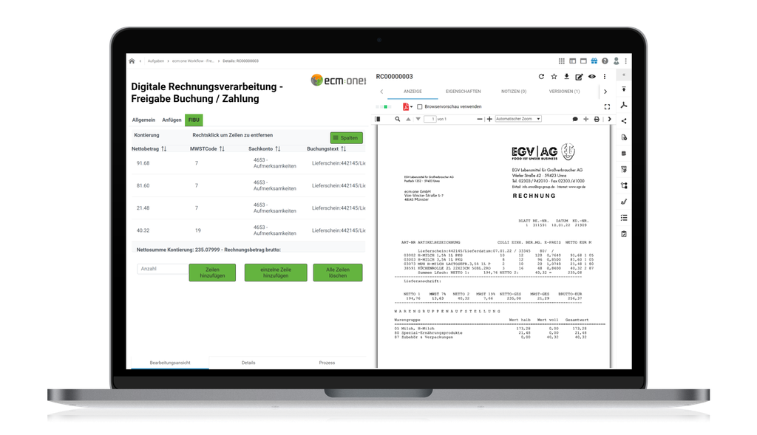The width and height of the screenshot is (757, 435).
Task: Open the user profile icon
Action: (616, 61)
